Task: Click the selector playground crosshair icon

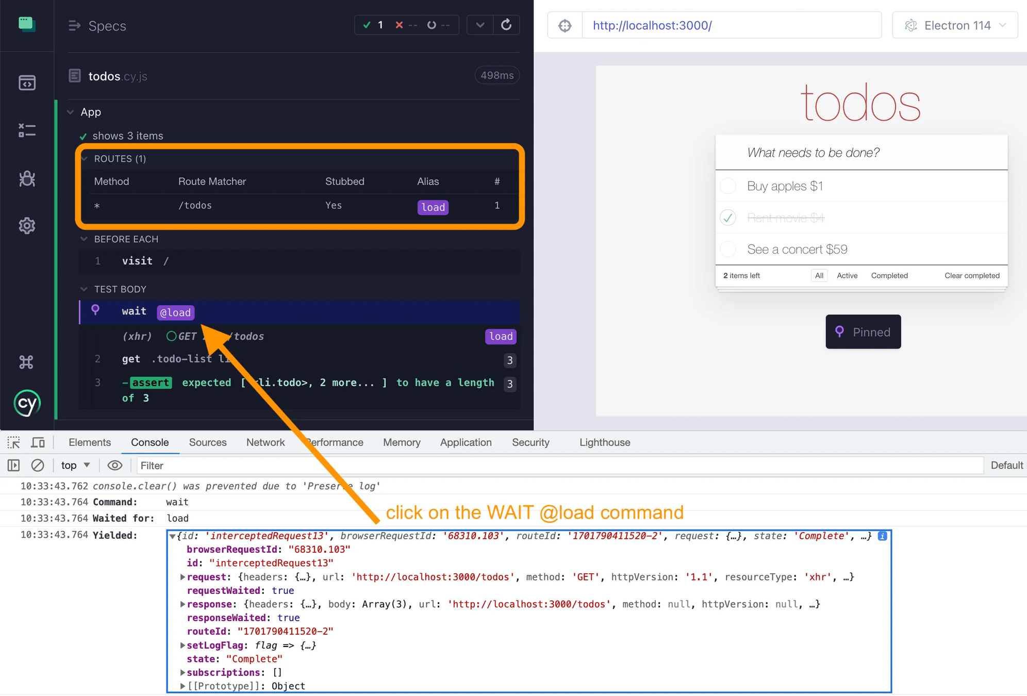Action: click(565, 25)
